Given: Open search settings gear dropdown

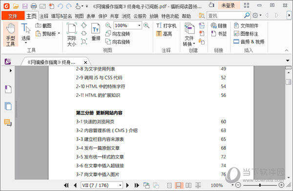Looking at the screenshot, I should 257,16.
